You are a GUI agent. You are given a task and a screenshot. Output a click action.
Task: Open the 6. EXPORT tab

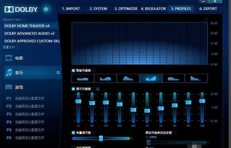(208, 8)
